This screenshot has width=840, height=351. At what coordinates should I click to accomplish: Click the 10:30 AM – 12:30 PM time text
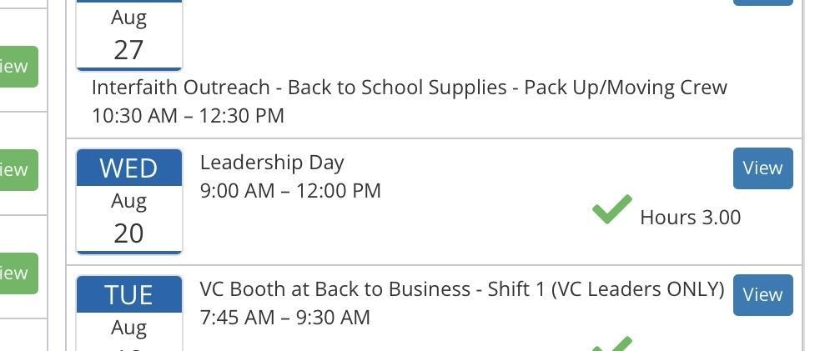pyautogui.click(x=188, y=116)
